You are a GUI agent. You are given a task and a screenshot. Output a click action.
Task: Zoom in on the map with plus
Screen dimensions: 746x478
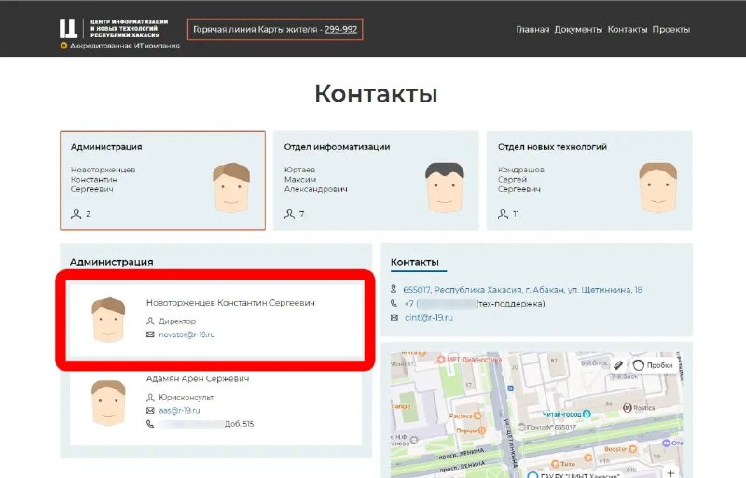click(x=670, y=473)
